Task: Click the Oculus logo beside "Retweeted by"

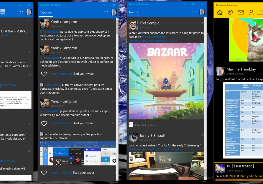Action: (x=131, y=125)
